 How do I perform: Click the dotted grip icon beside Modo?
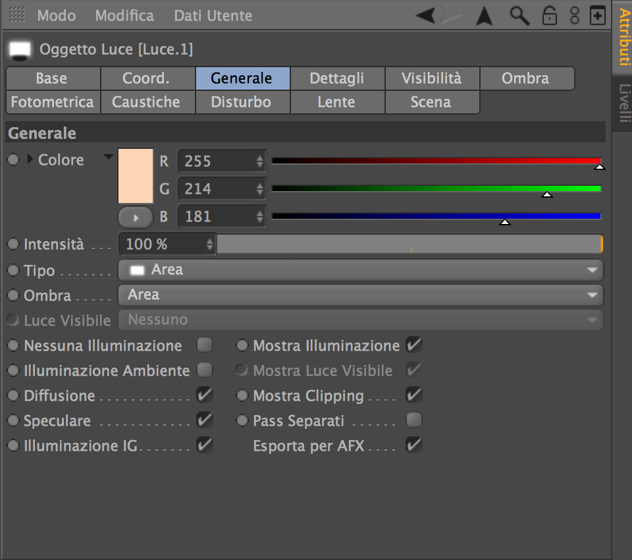coord(18,15)
